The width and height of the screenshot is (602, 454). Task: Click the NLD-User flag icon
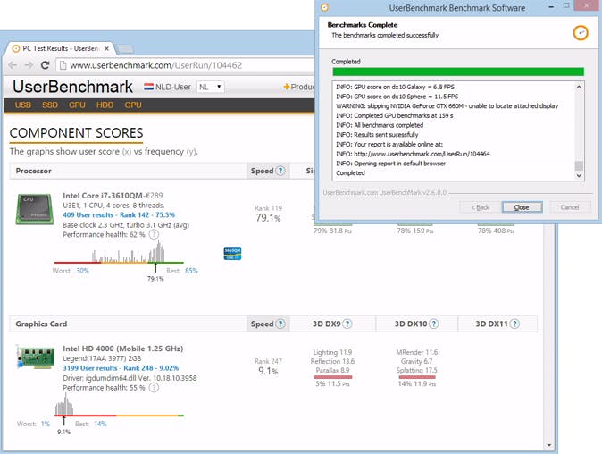pyautogui.click(x=148, y=87)
